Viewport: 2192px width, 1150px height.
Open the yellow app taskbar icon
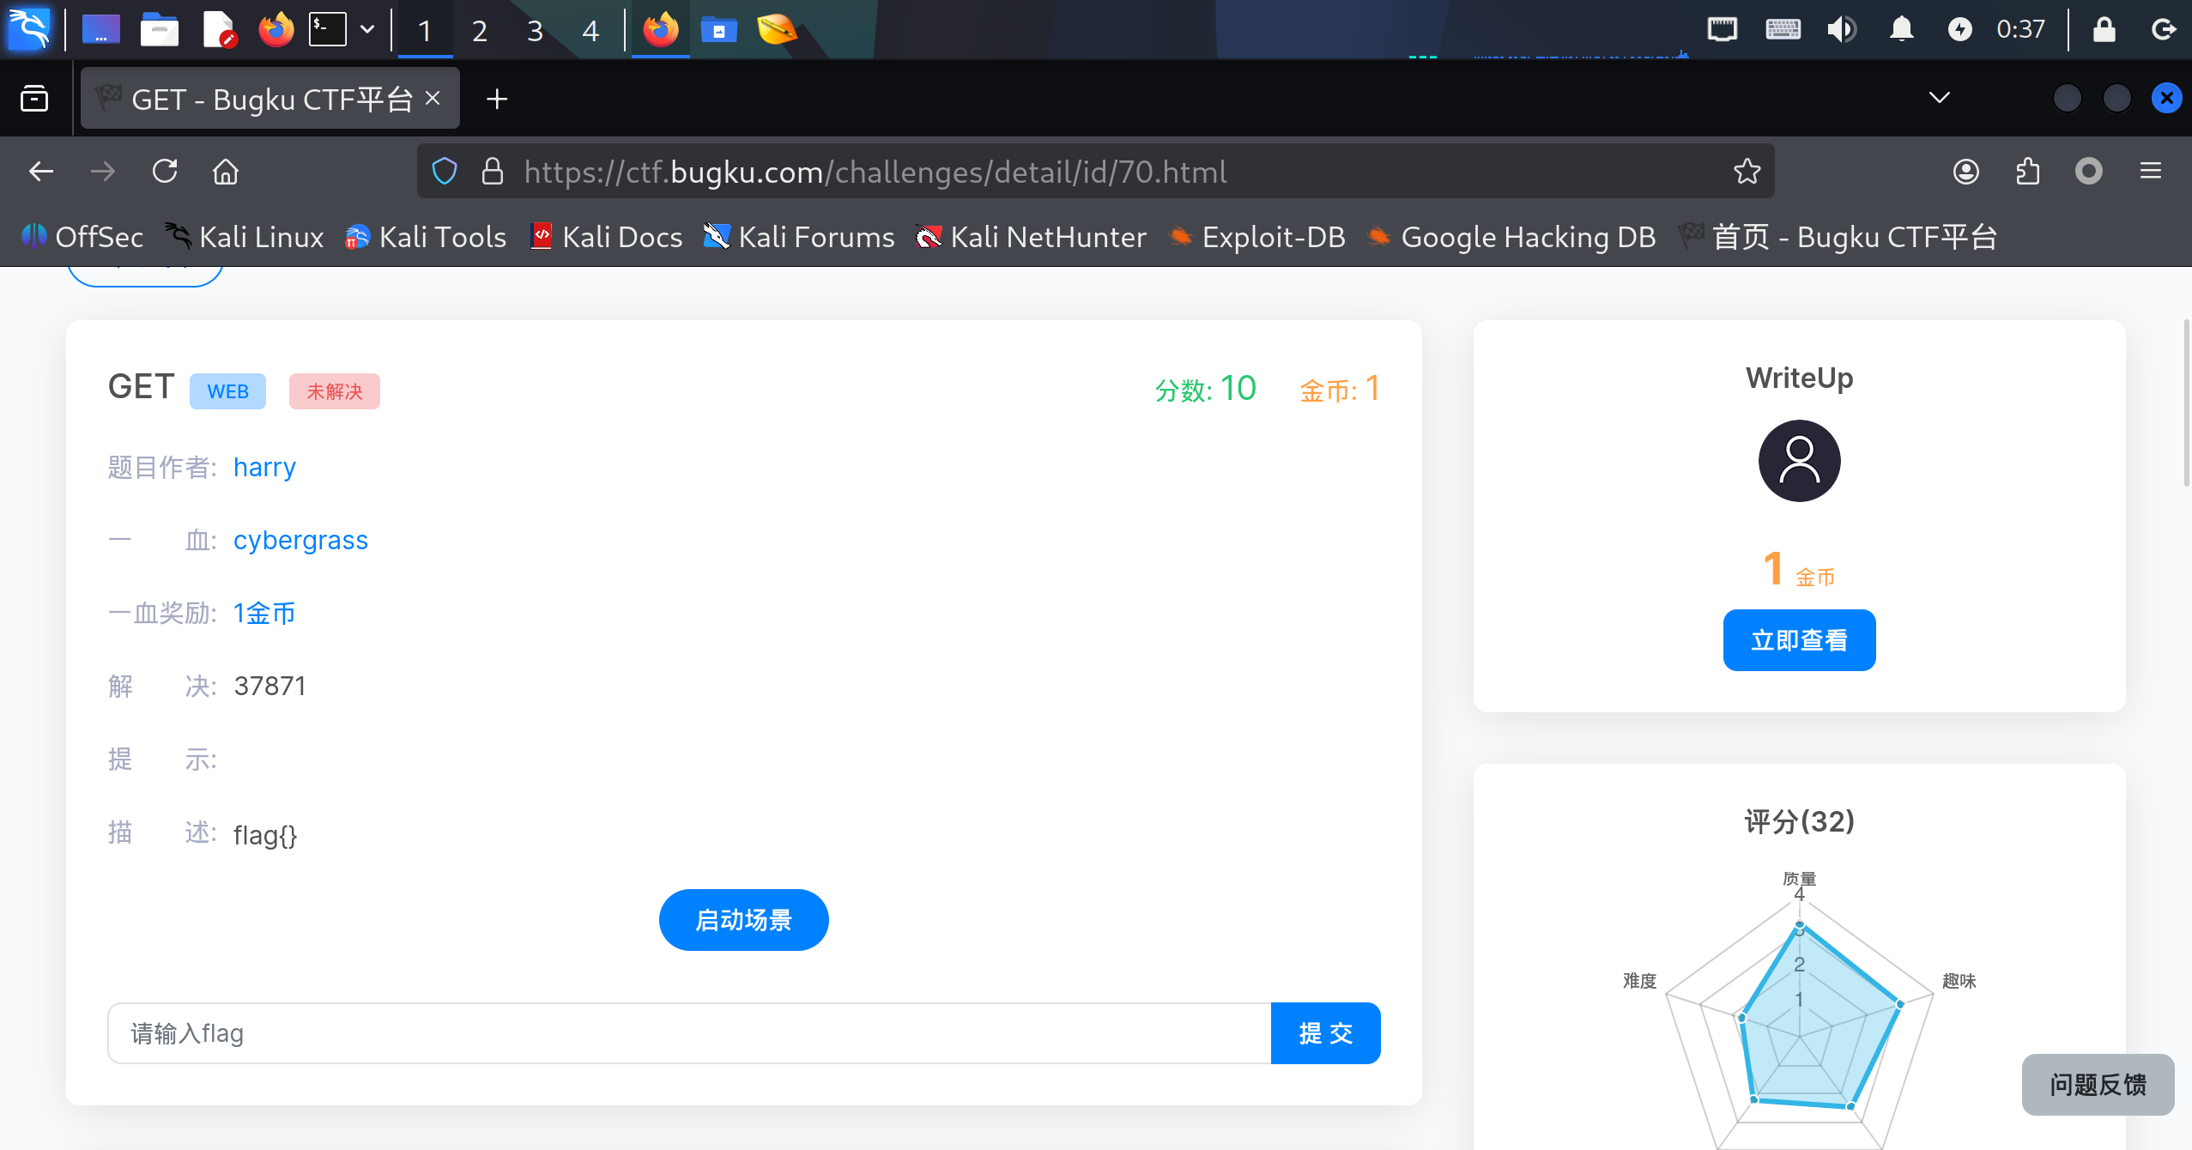pyautogui.click(x=777, y=29)
